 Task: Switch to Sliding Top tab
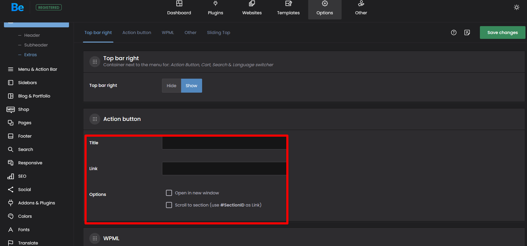pos(219,32)
